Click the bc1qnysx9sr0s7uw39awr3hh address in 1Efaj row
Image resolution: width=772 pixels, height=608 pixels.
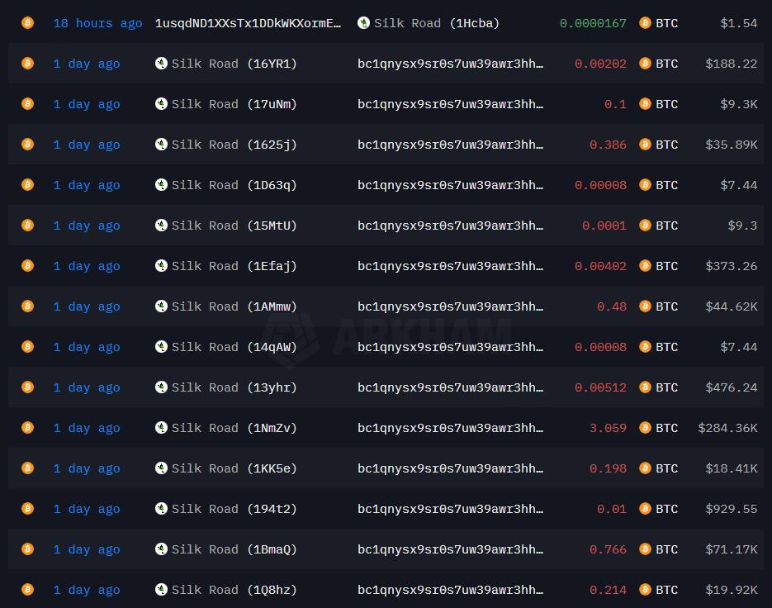pyautogui.click(x=451, y=266)
